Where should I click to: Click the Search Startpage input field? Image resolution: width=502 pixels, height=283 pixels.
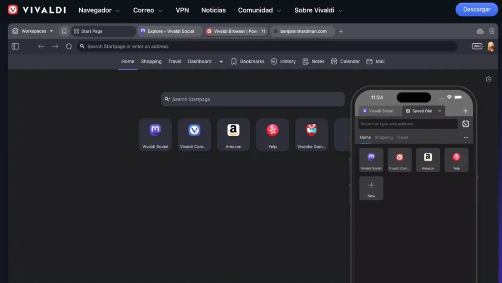pos(253,99)
